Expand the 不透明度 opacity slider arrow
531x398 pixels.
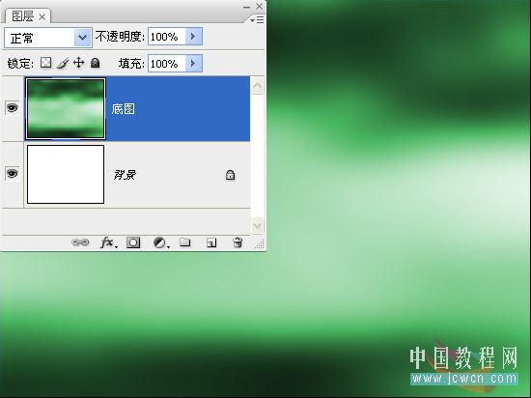tap(194, 37)
